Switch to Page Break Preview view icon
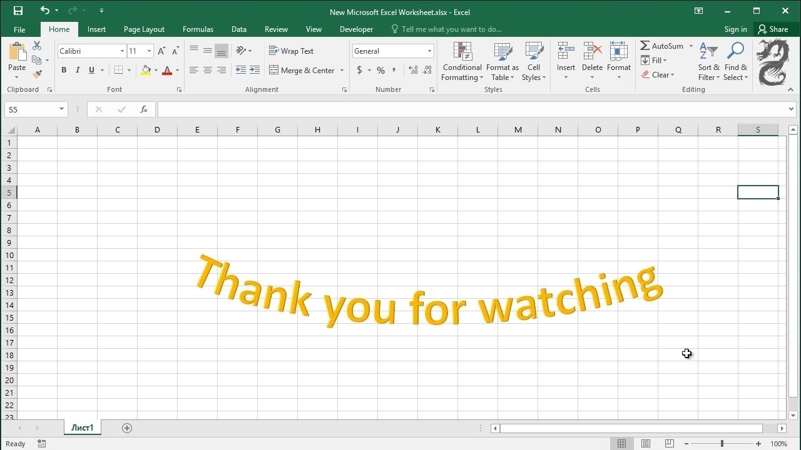The width and height of the screenshot is (801, 450). pos(669,444)
